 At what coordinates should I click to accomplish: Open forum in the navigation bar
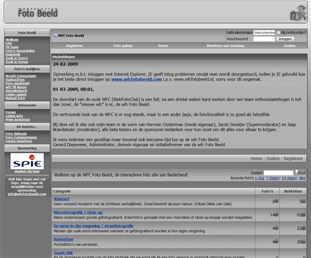click(163, 46)
